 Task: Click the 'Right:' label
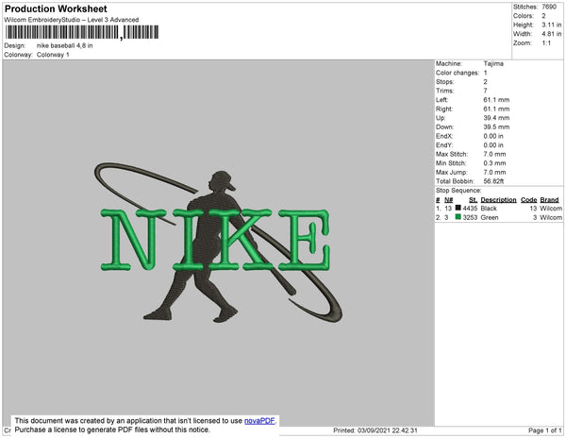click(444, 109)
